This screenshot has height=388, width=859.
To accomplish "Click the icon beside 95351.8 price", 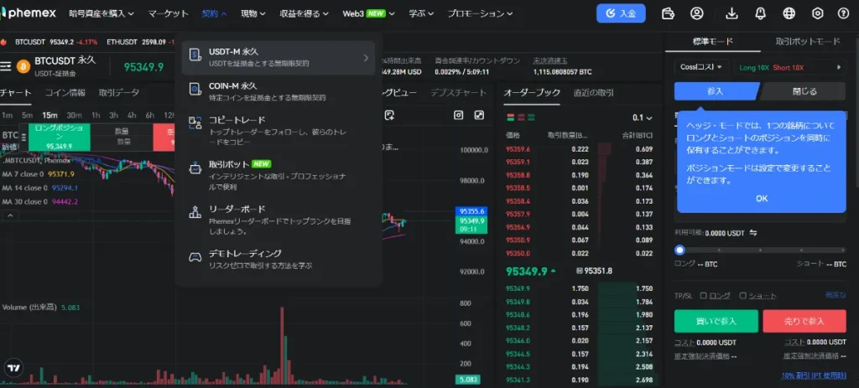I will [x=580, y=271].
